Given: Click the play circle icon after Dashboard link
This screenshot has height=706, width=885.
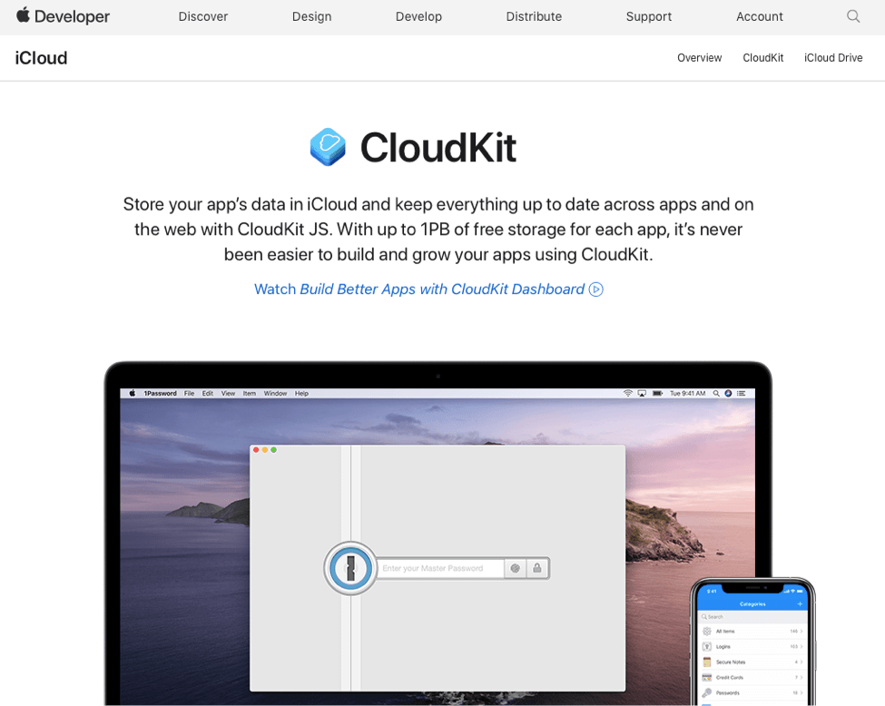Looking at the screenshot, I should tap(596, 289).
